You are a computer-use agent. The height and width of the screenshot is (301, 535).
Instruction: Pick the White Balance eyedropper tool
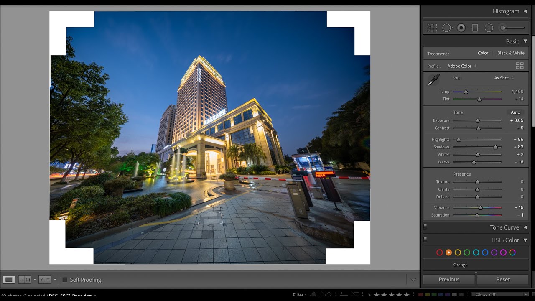coord(433,80)
